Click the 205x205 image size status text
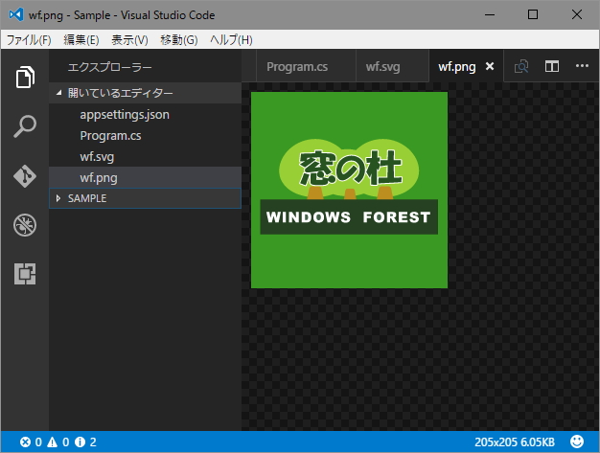Image resolution: width=600 pixels, height=453 pixels. click(x=496, y=442)
